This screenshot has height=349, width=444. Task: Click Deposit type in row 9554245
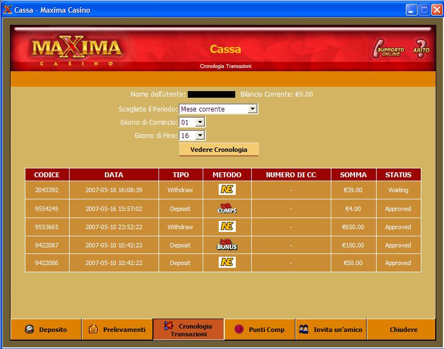[x=180, y=209]
